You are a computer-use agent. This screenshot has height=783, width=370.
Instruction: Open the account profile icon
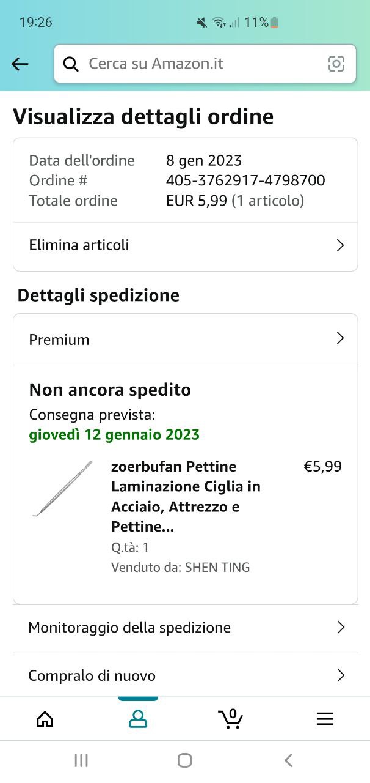[138, 719]
